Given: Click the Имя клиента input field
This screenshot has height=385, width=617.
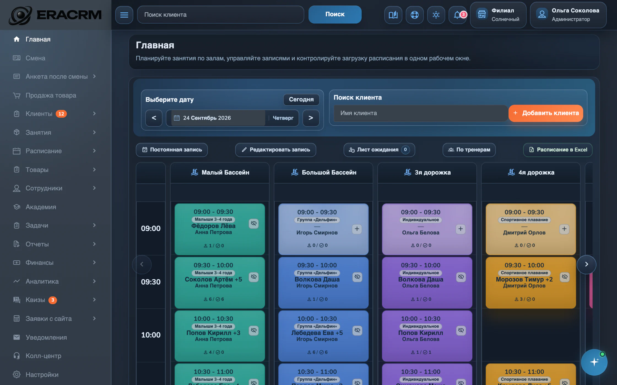Looking at the screenshot, I should click(421, 113).
